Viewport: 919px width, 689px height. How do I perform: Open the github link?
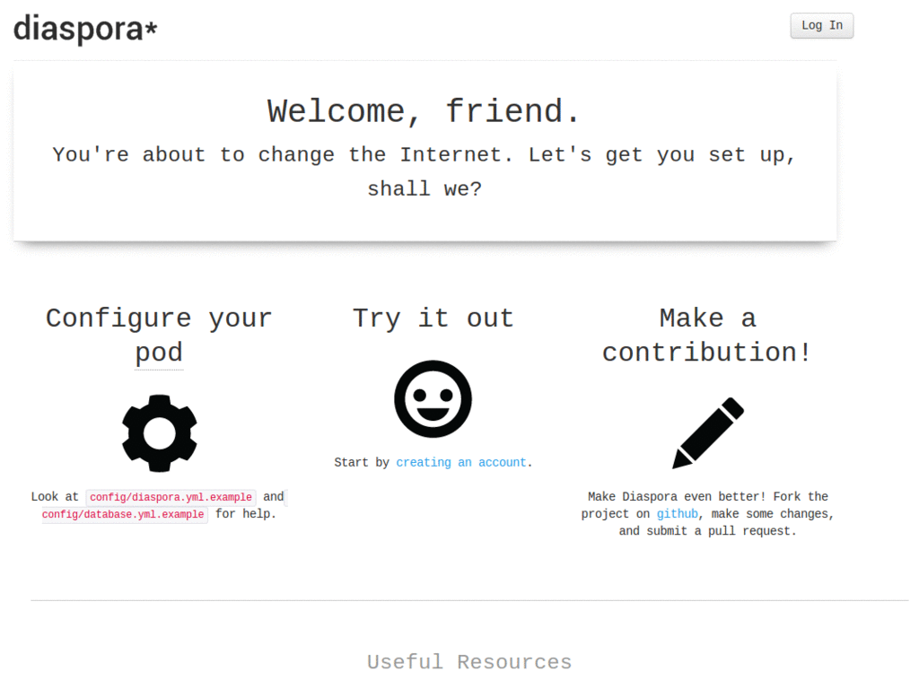pyautogui.click(x=677, y=514)
